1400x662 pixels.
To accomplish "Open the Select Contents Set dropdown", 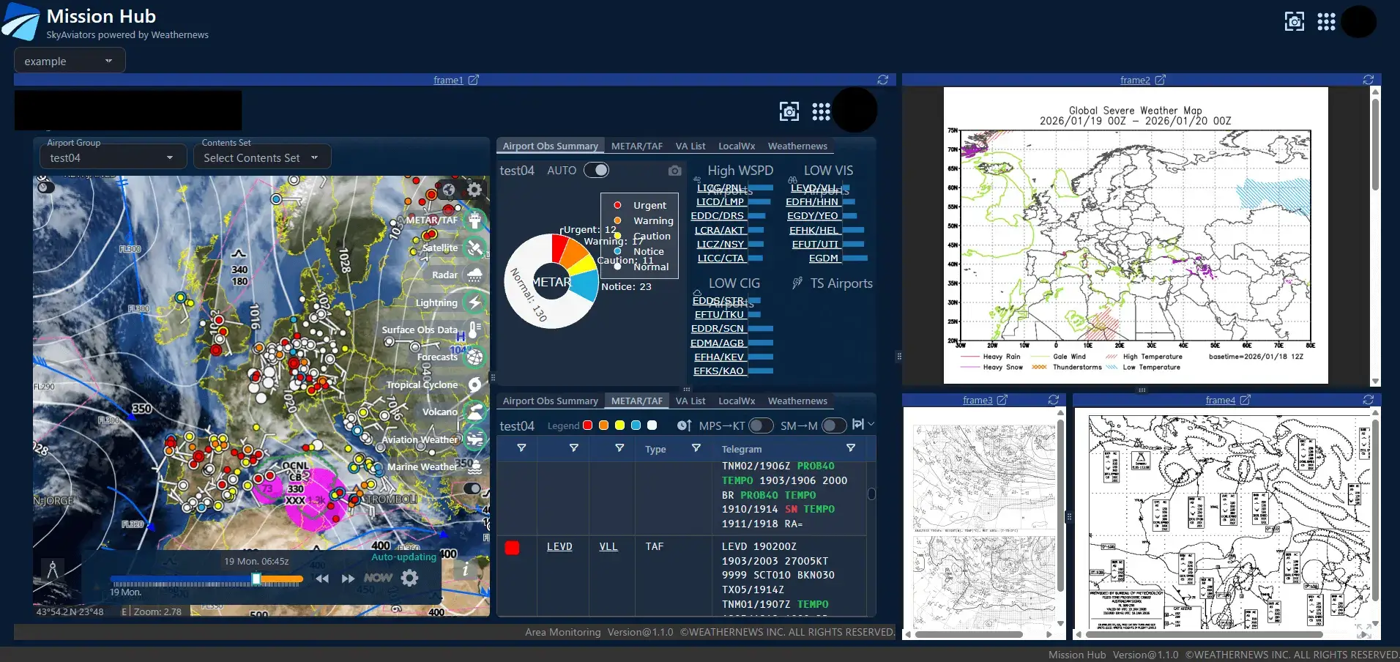I will (x=261, y=157).
